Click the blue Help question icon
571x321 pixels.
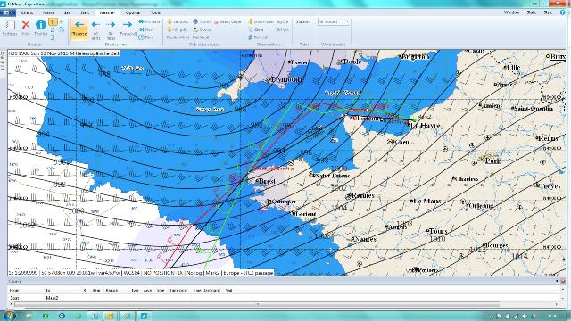563,12
